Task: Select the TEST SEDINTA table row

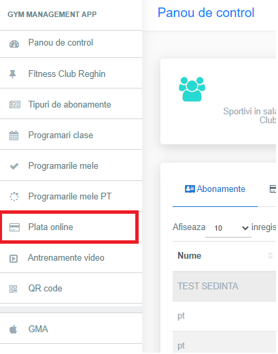Action: coord(224,286)
